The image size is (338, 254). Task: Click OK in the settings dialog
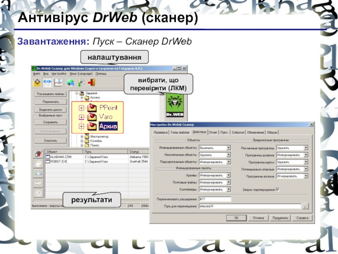click(x=236, y=218)
